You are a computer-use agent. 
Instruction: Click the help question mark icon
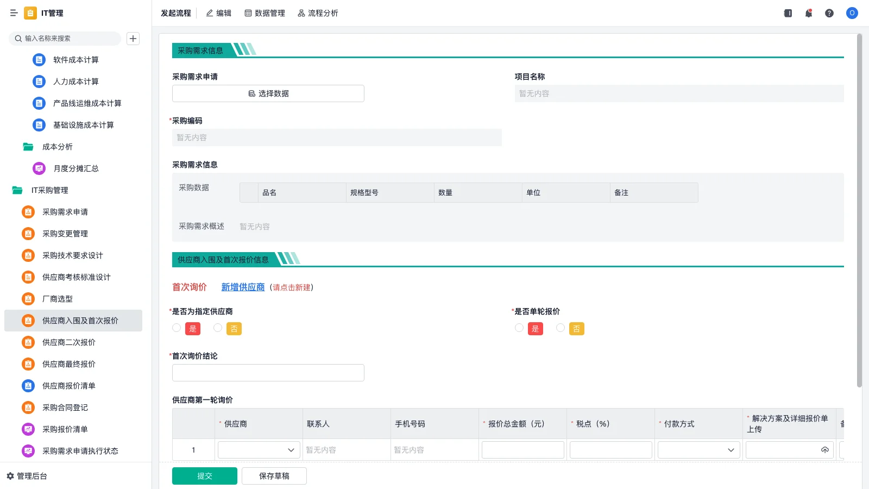point(829,13)
